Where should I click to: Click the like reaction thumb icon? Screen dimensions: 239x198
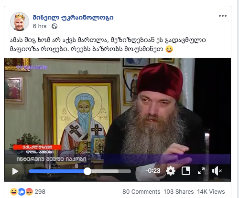22,192
